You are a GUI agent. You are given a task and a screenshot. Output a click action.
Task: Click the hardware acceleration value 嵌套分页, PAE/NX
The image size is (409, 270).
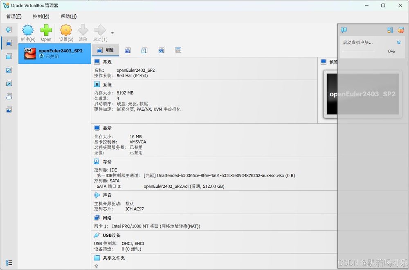click(x=149, y=109)
